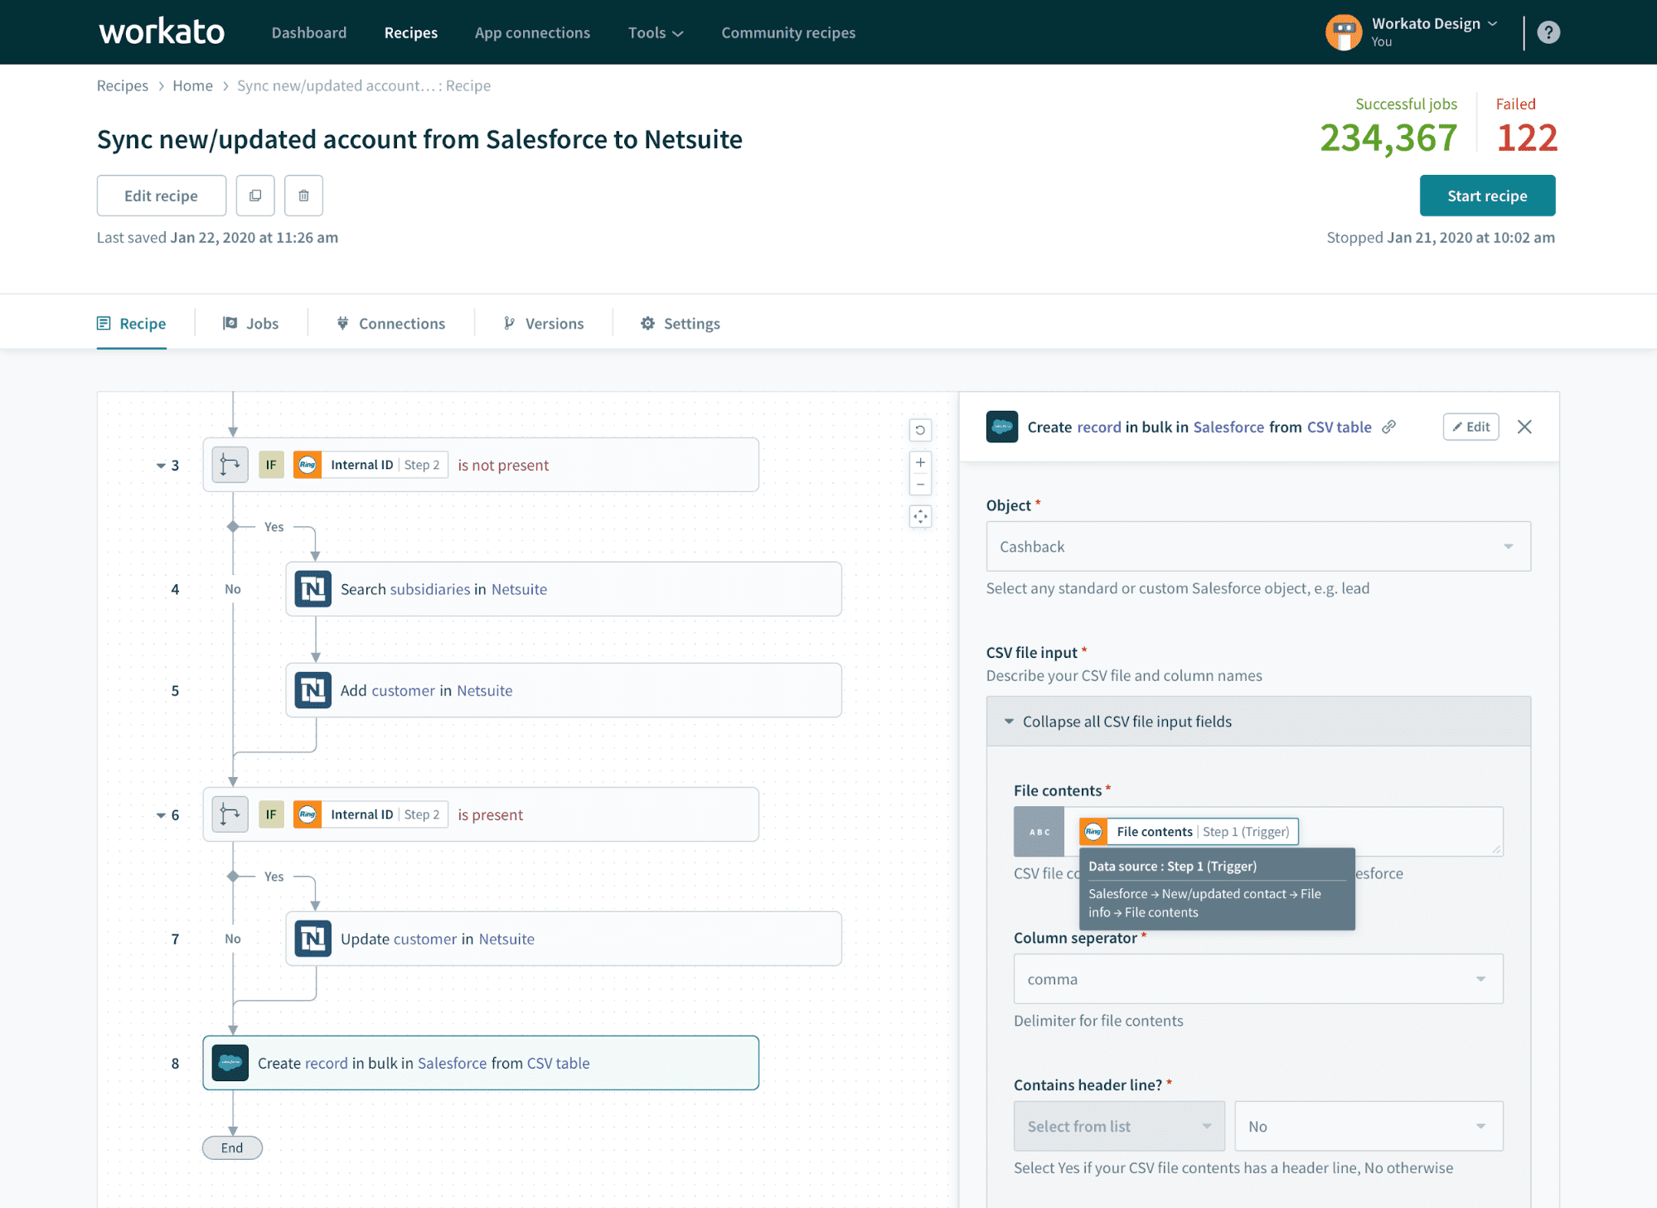Collapse all CSV file input fields

[1258, 722]
